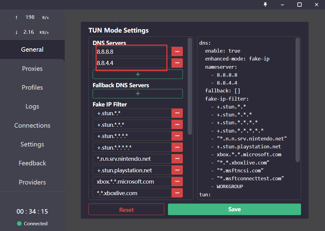
Task: Go to the Logs tab
Action: point(32,106)
